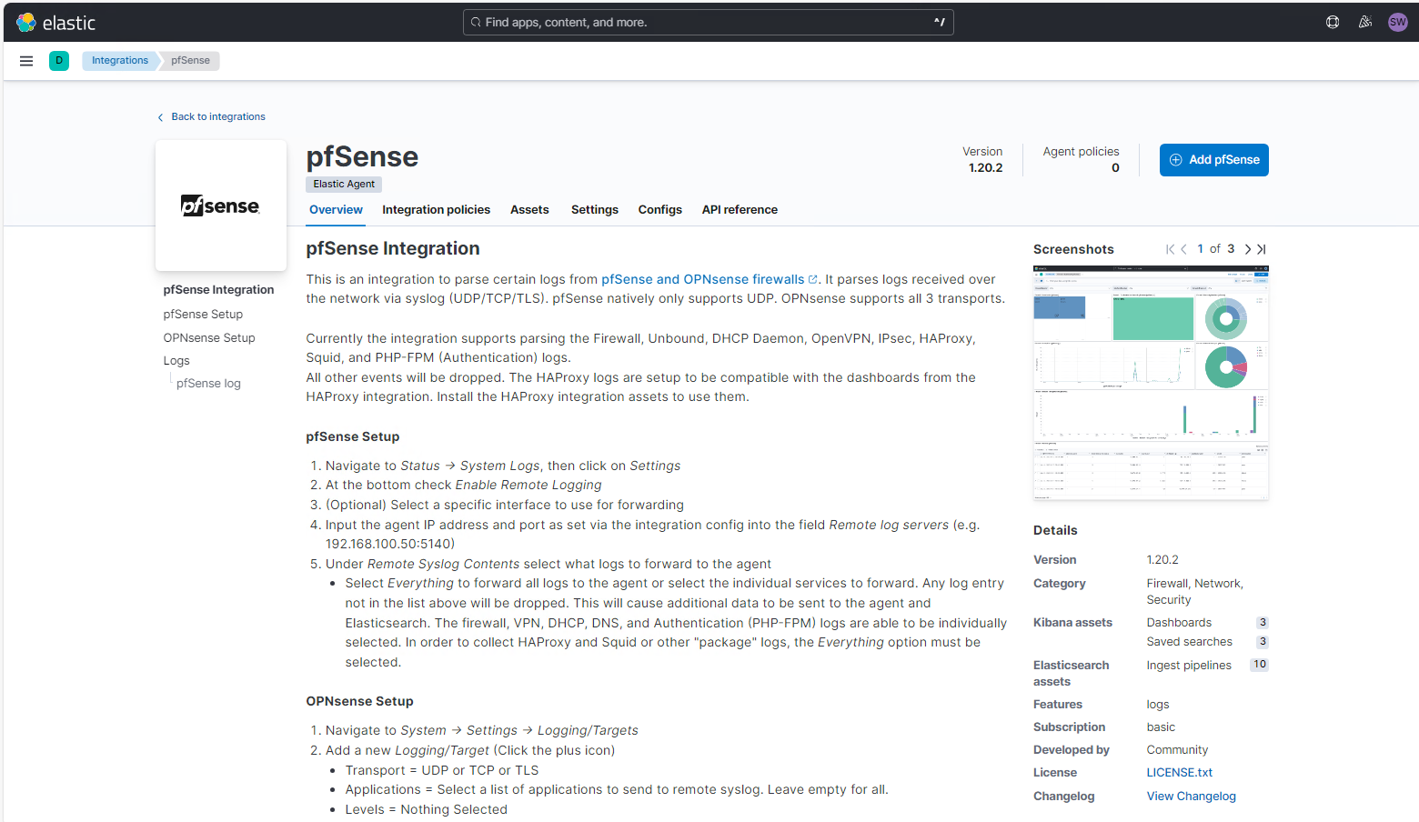Jump to OPNsense Setup in sidebar
The image size is (1419, 822).
click(209, 338)
